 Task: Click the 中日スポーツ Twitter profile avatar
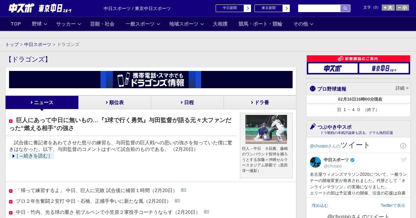[x=315, y=162]
